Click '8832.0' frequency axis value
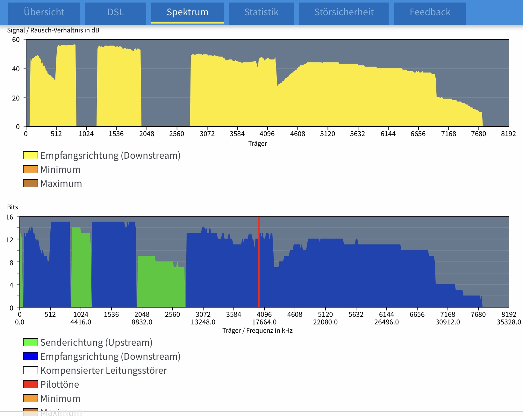The width and height of the screenshot is (523, 416). pos(142,322)
